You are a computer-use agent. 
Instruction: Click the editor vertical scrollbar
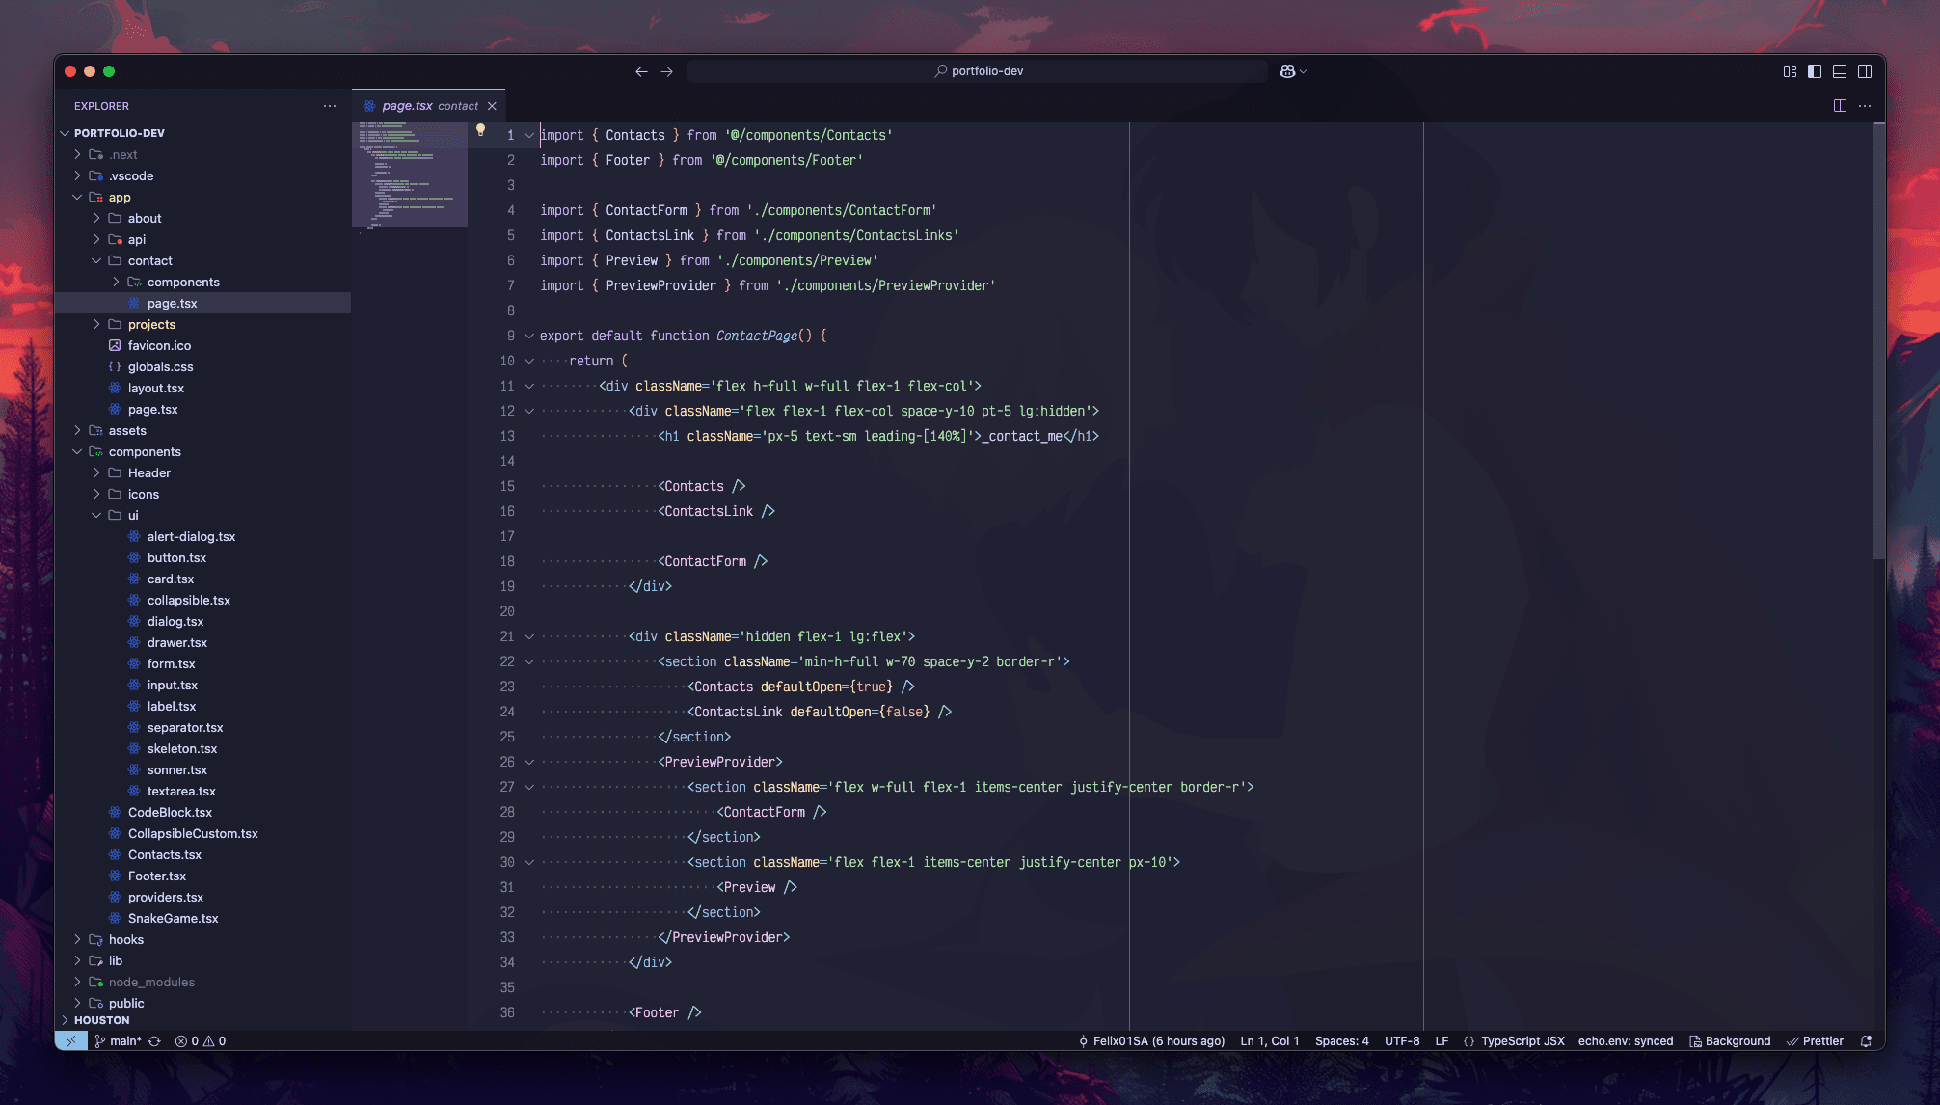pyautogui.click(x=1878, y=341)
